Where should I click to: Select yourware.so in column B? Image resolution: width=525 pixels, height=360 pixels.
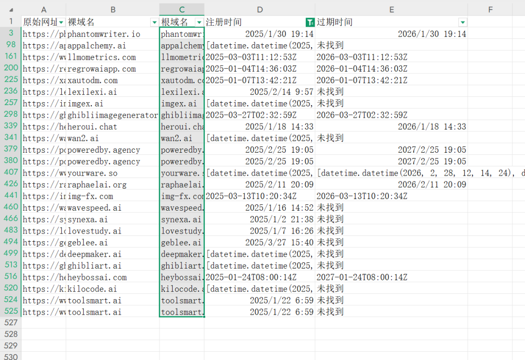point(113,173)
